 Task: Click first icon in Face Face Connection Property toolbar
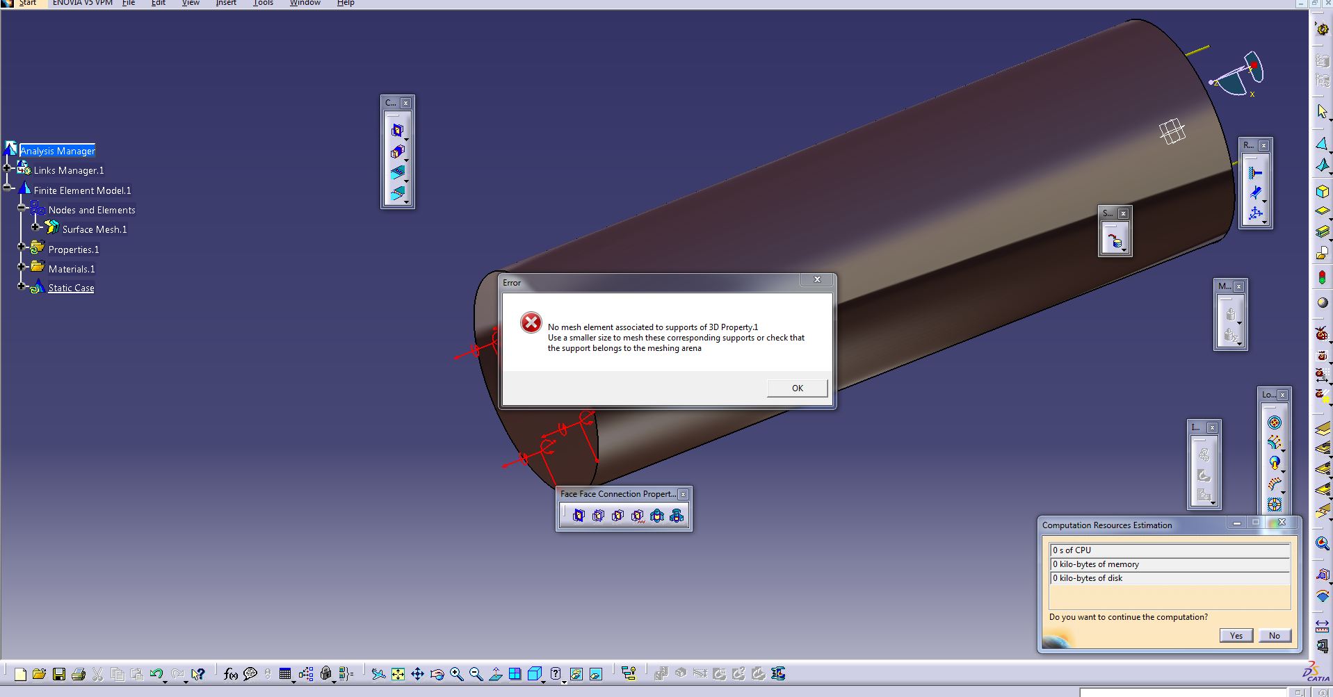pos(579,516)
